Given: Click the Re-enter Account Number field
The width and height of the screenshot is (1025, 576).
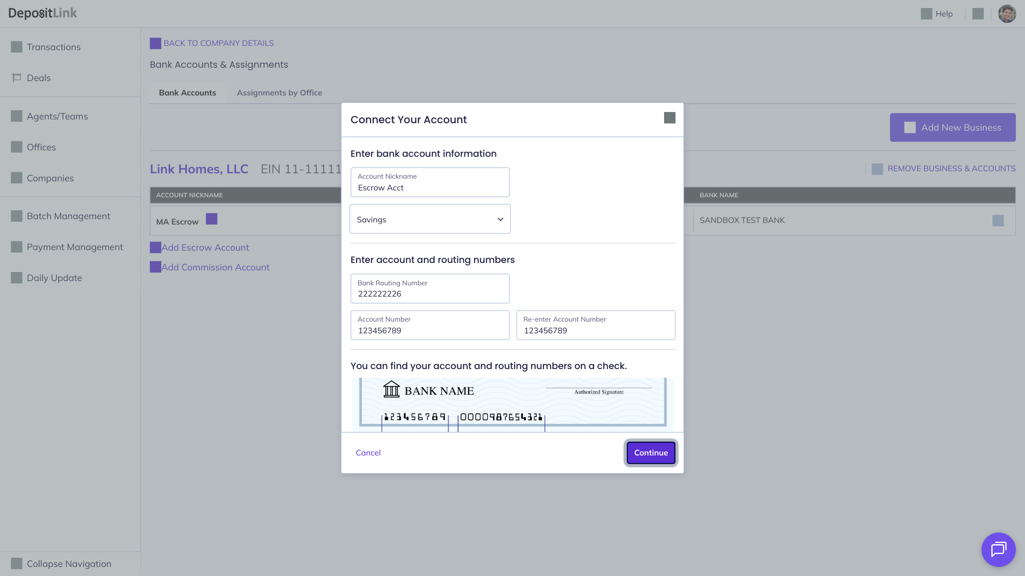Looking at the screenshot, I should click(595, 326).
